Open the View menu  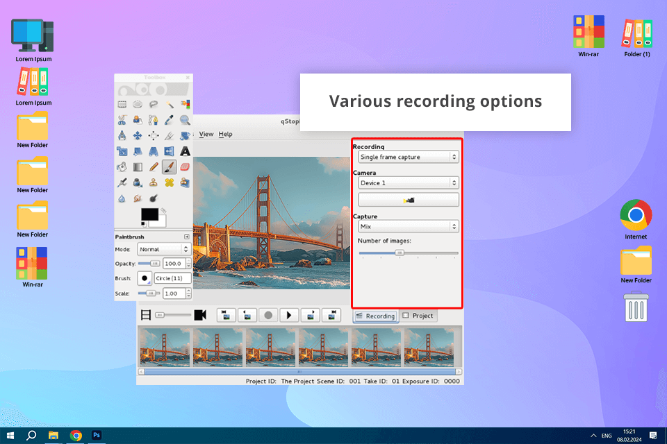coord(206,134)
